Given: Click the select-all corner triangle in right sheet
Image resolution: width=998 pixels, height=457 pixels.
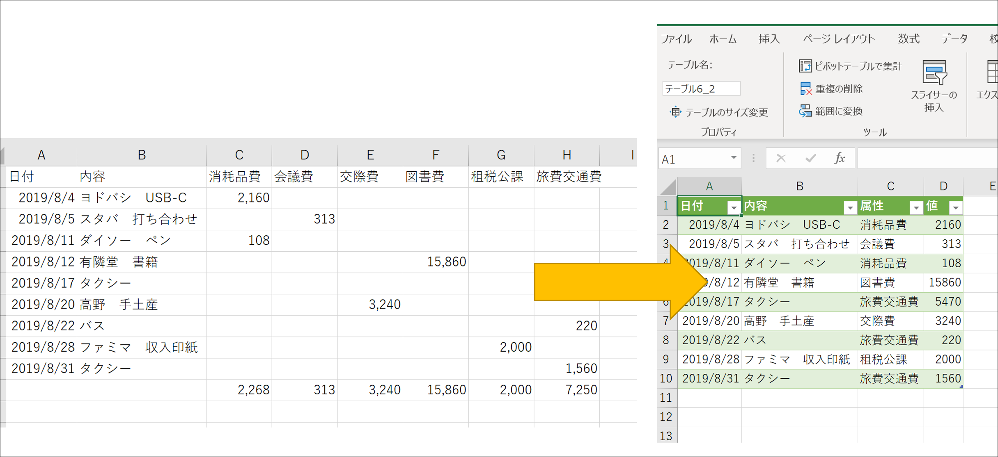Looking at the screenshot, I should click(x=668, y=187).
